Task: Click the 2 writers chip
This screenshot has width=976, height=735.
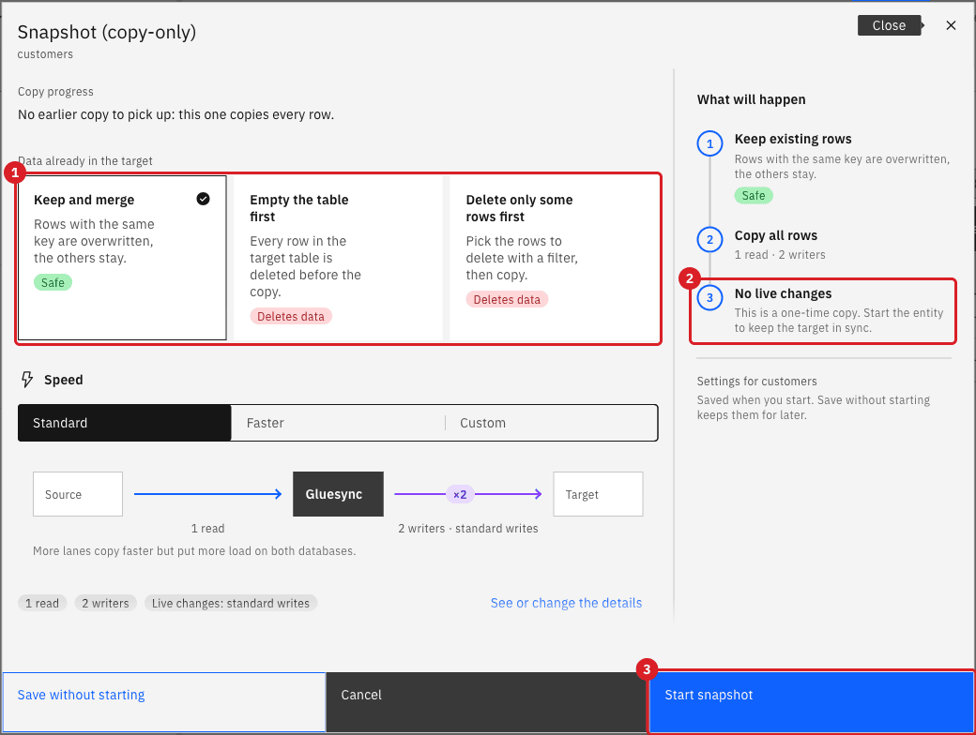Action: (x=106, y=603)
